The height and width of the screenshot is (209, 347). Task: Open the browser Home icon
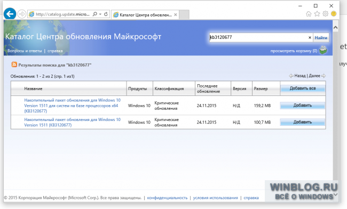click(x=309, y=14)
